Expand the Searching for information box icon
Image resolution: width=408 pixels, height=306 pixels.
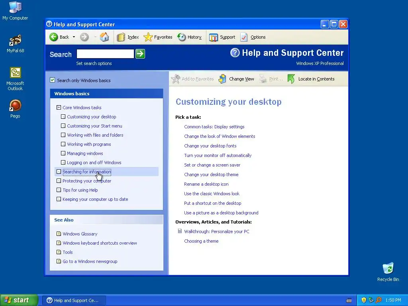point(59,172)
